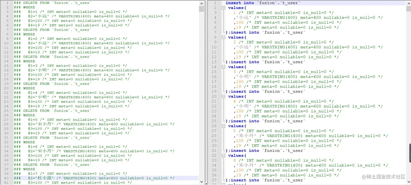Click the left pane vertical scrollbar thumb

click(x=201, y=9)
